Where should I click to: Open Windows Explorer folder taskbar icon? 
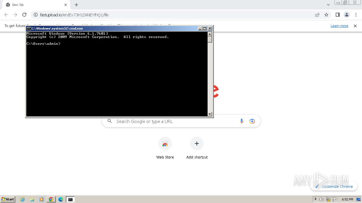click(x=32, y=199)
